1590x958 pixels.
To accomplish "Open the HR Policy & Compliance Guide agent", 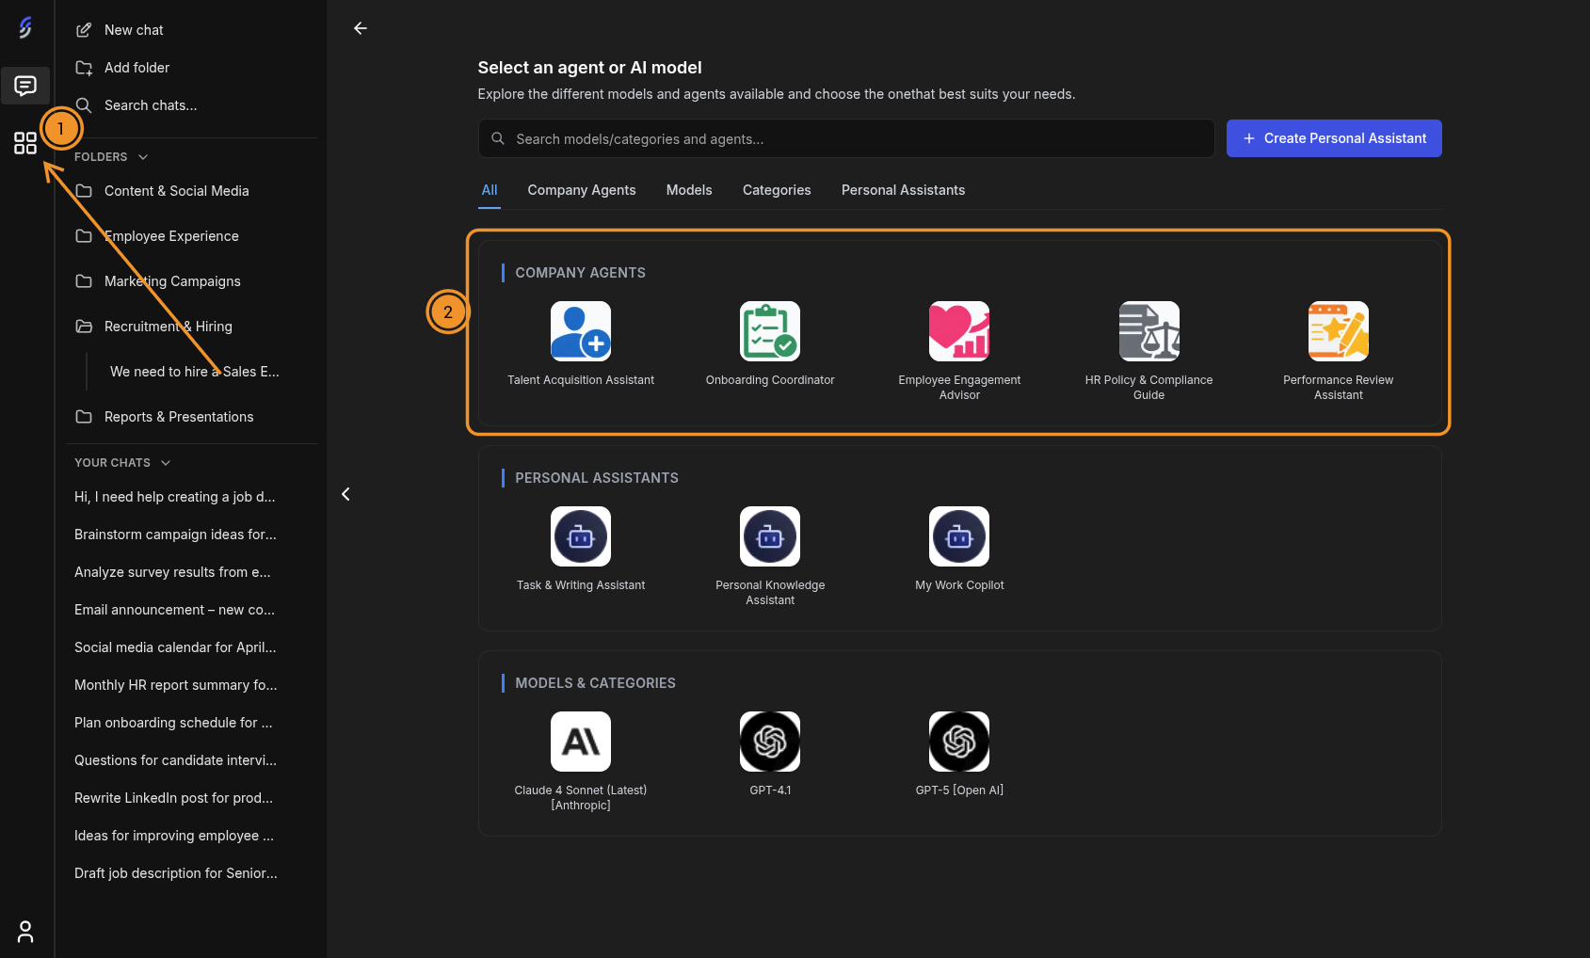I will [1148, 331].
